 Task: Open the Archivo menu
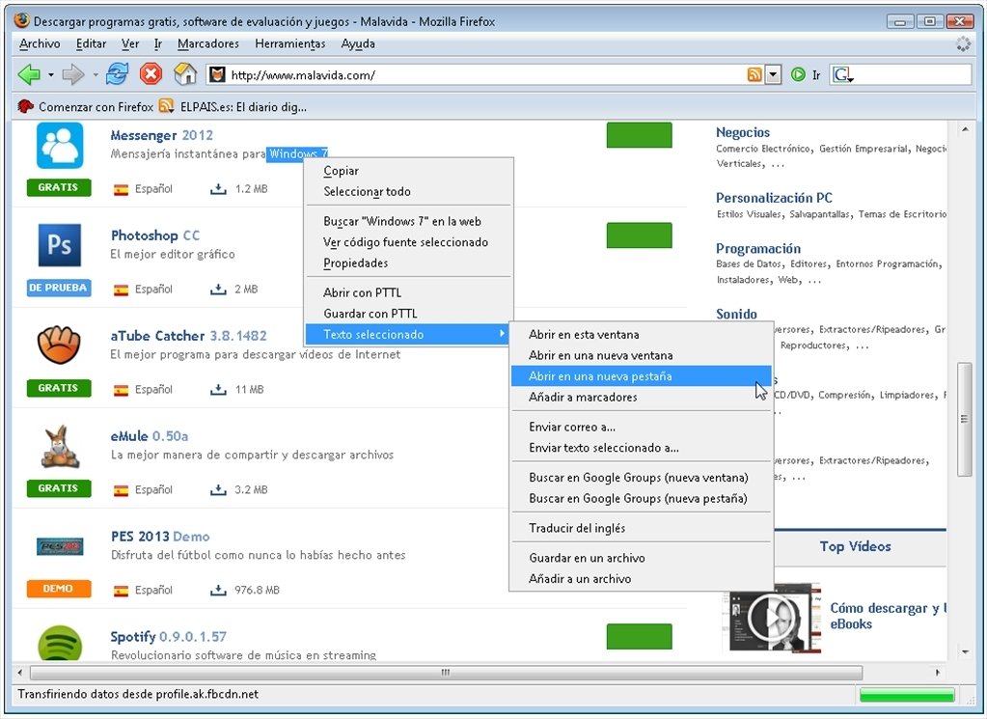point(40,43)
